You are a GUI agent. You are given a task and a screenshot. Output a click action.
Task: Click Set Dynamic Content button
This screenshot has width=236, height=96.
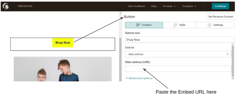coord(221,16)
